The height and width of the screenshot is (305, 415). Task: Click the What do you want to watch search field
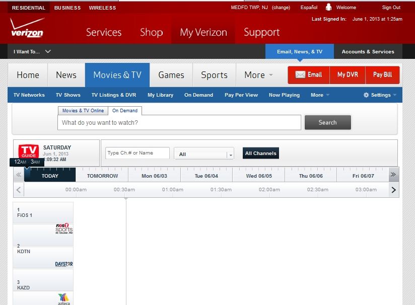179,122
